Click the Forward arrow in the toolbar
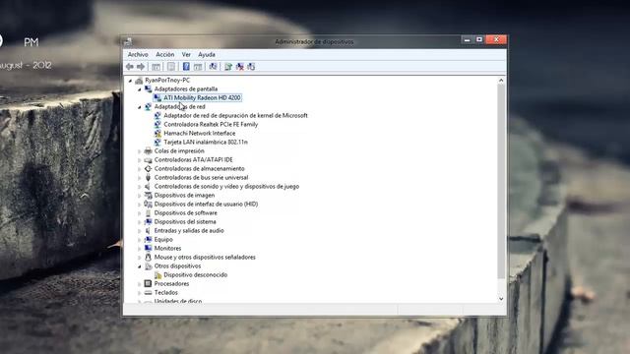630x354 pixels. (141, 67)
